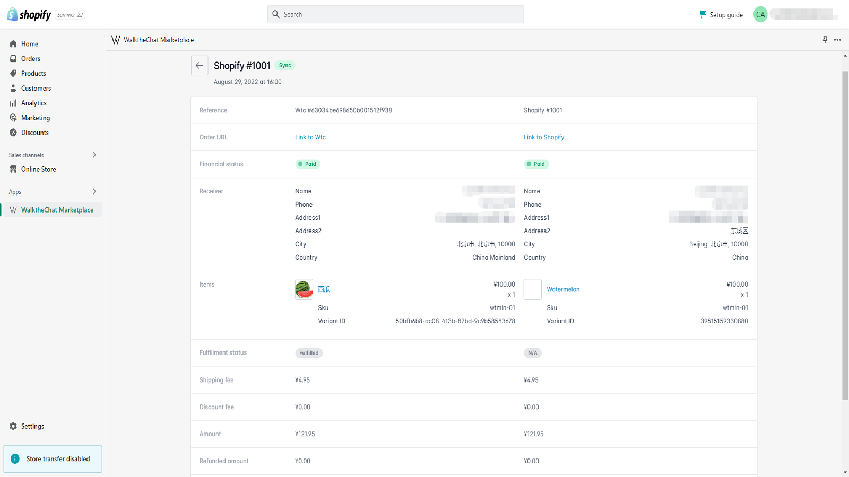This screenshot has width=849, height=477.
Task: Click the Shopify logo in header
Action: pyautogui.click(x=29, y=15)
